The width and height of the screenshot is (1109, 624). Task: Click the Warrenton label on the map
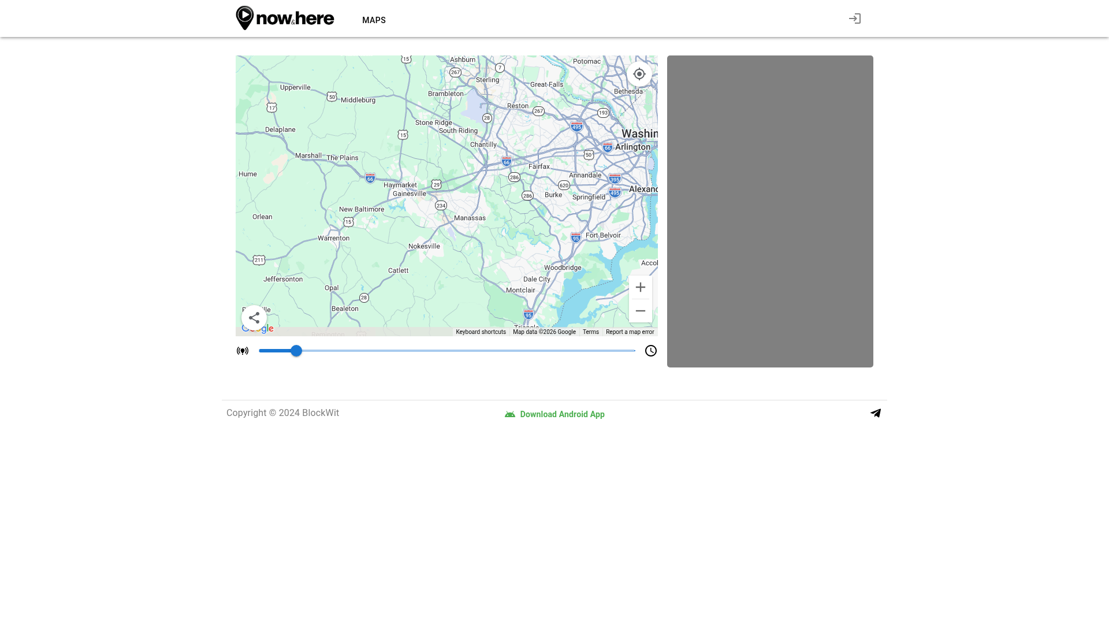click(x=333, y=238)
